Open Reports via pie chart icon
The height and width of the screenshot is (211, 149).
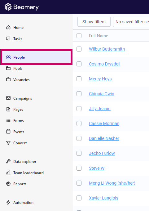8,184
